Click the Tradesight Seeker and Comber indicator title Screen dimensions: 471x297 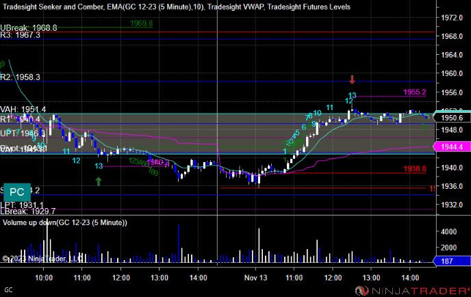[53, 7]
